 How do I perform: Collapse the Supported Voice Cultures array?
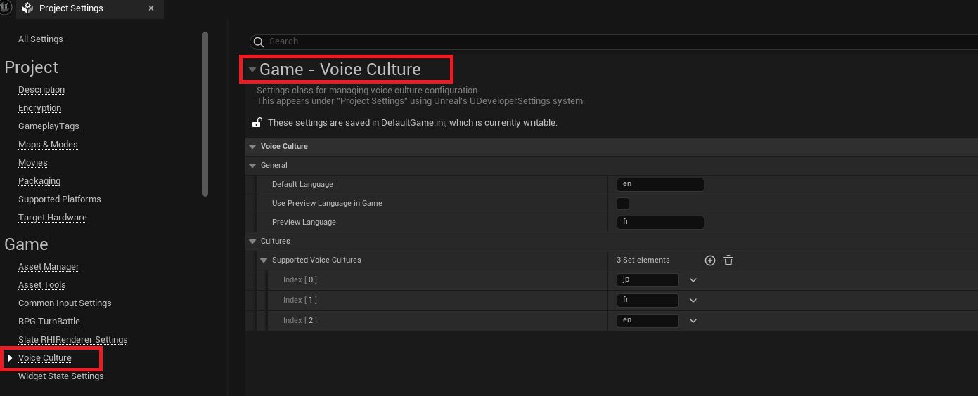click(264, 260)
